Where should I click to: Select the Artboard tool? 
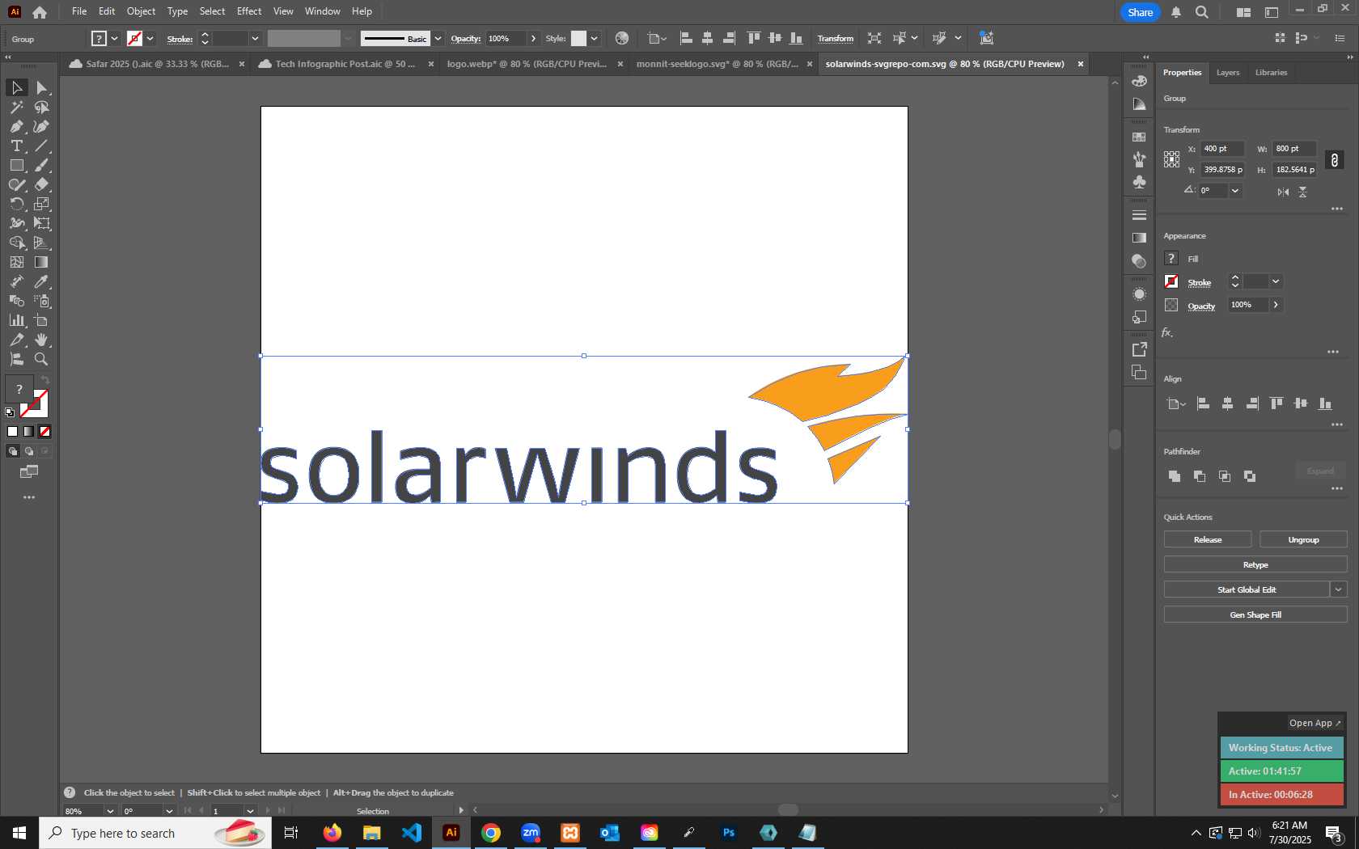click(x=42, y=320)
